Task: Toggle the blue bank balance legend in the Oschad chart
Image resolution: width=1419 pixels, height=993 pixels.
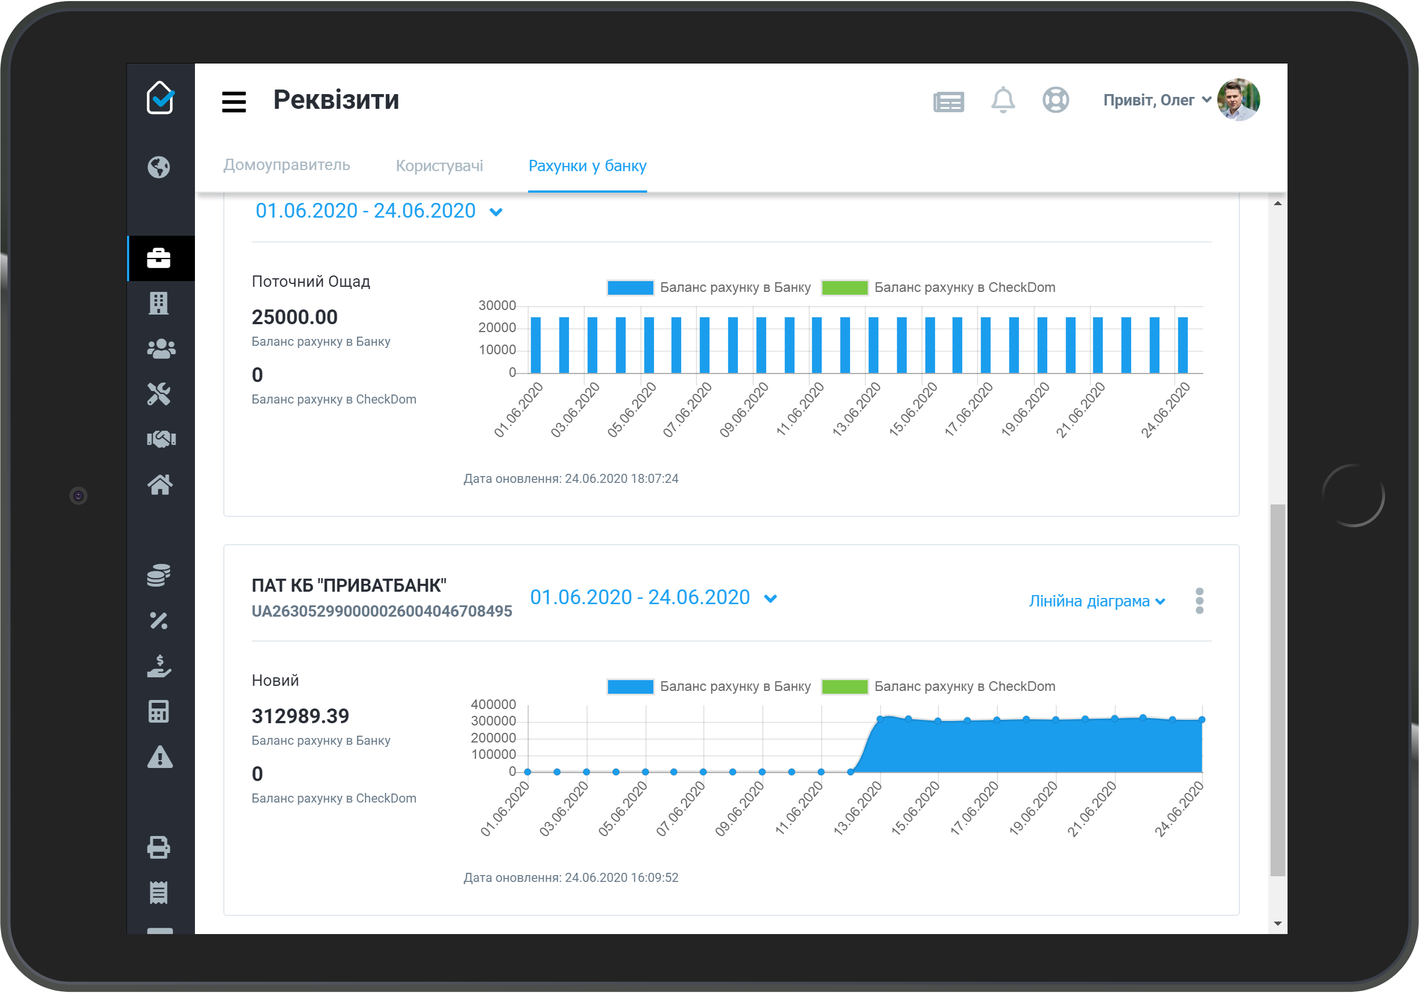Action: click(708, 287)
